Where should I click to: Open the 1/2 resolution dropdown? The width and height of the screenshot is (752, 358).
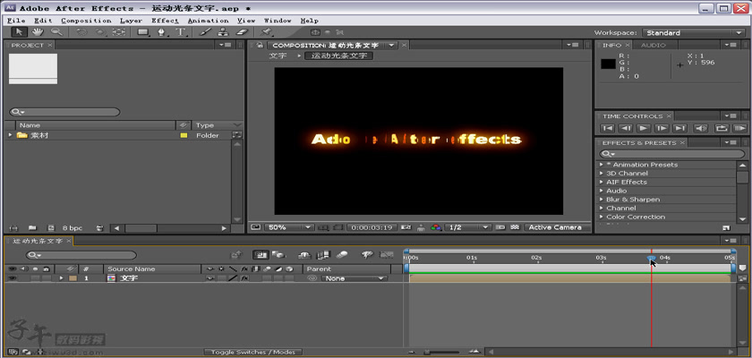pyautogui.click(x=467, y=227)
